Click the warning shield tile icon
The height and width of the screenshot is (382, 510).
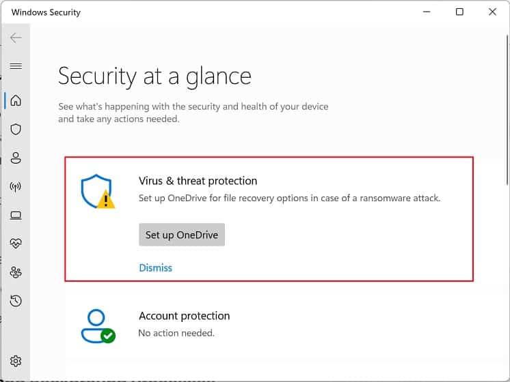click(98, 192)
